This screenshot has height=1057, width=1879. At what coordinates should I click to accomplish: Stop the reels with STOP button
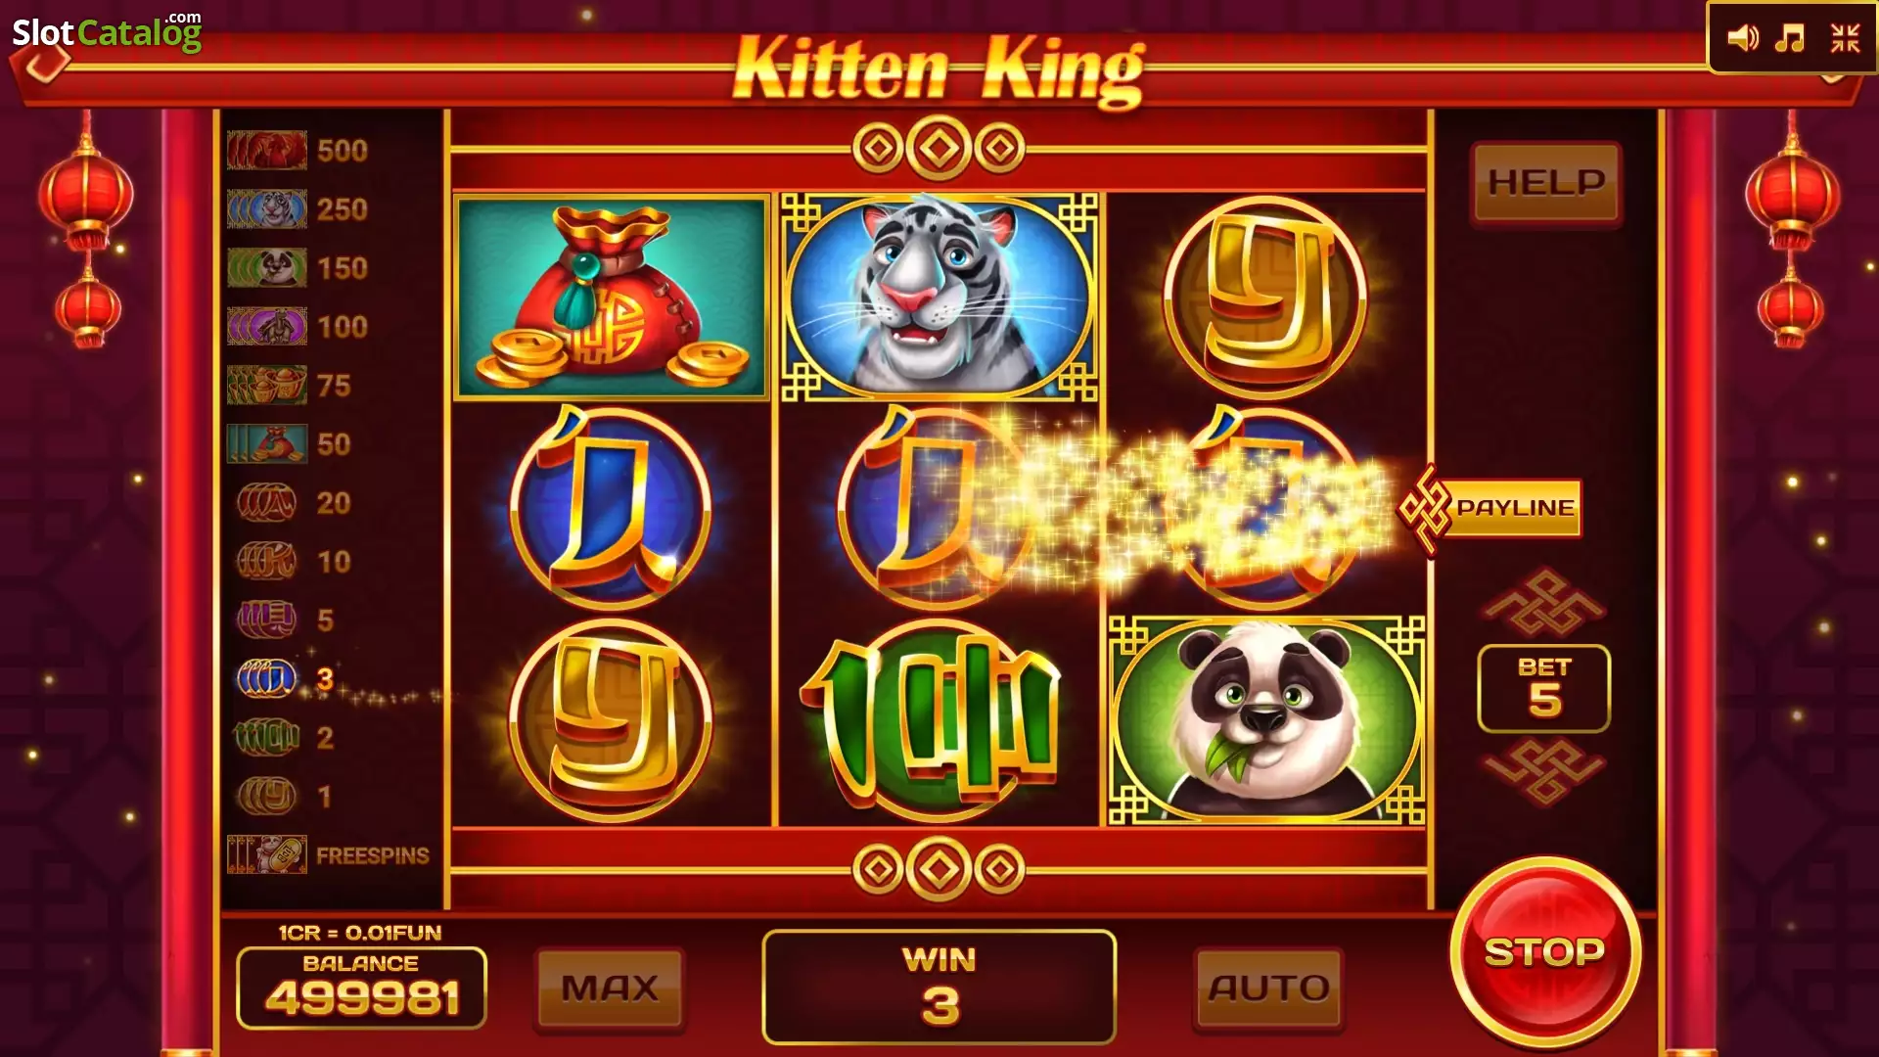tap(1544, 951)
